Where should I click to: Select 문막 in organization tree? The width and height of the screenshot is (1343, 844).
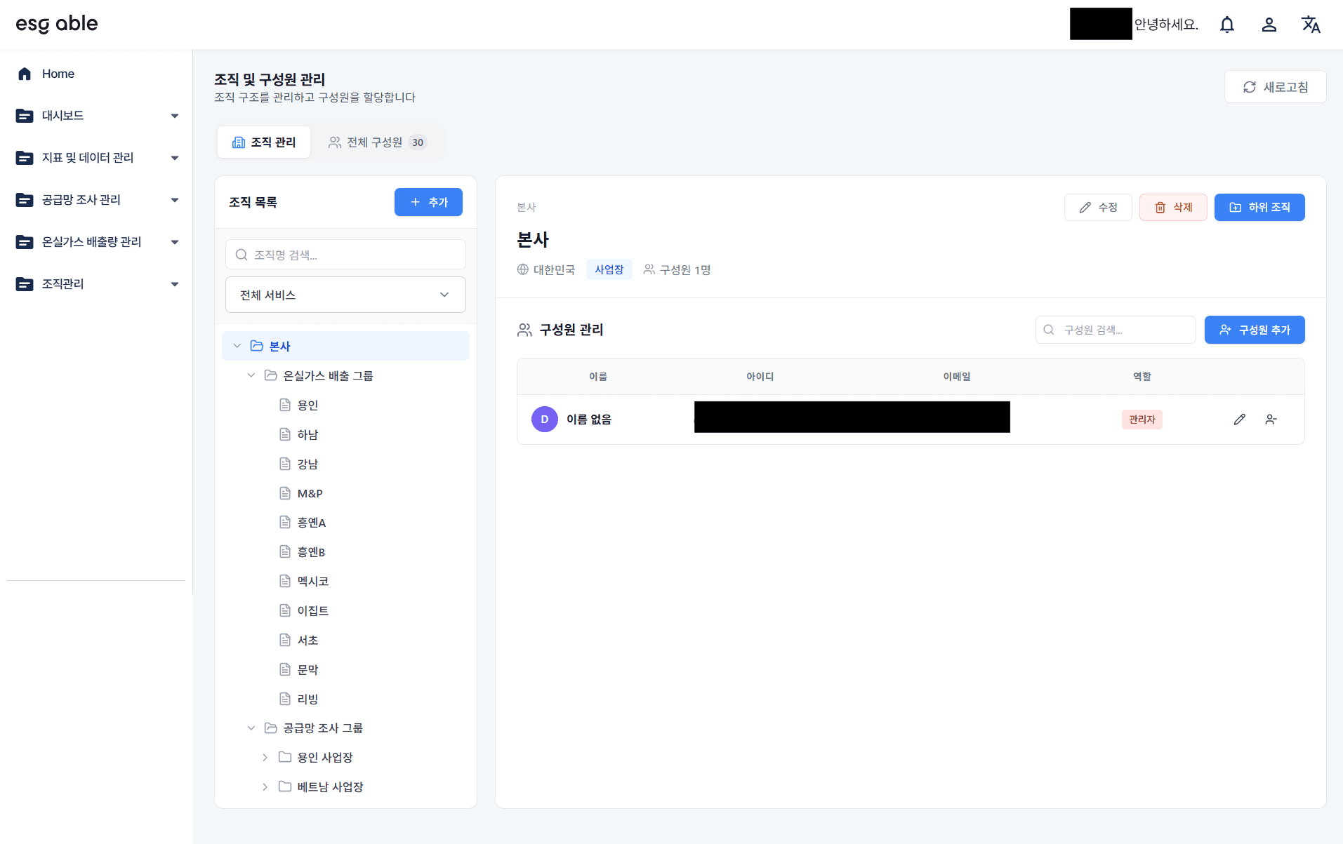(345, 670)
